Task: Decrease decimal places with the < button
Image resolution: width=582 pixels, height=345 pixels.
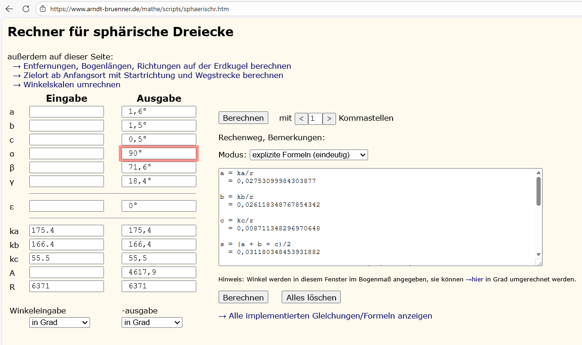Action: 301,118
